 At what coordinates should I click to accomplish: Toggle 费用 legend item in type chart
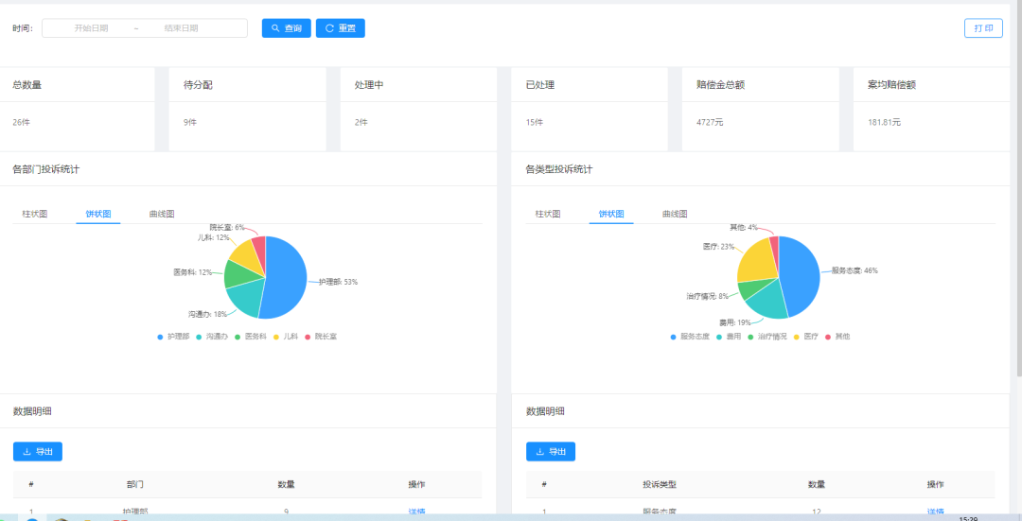(x=729, y=337)
